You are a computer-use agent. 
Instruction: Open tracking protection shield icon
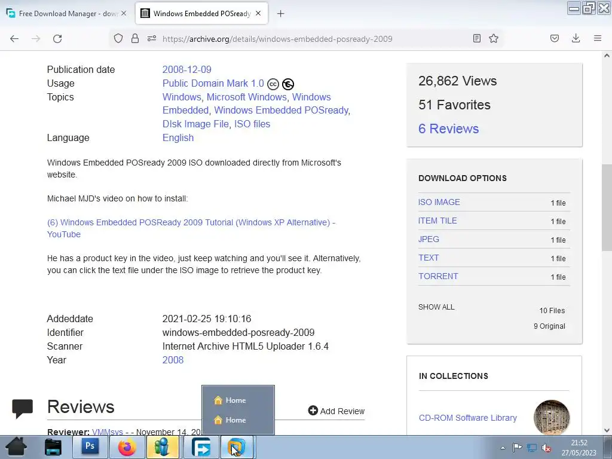[118, 38]
